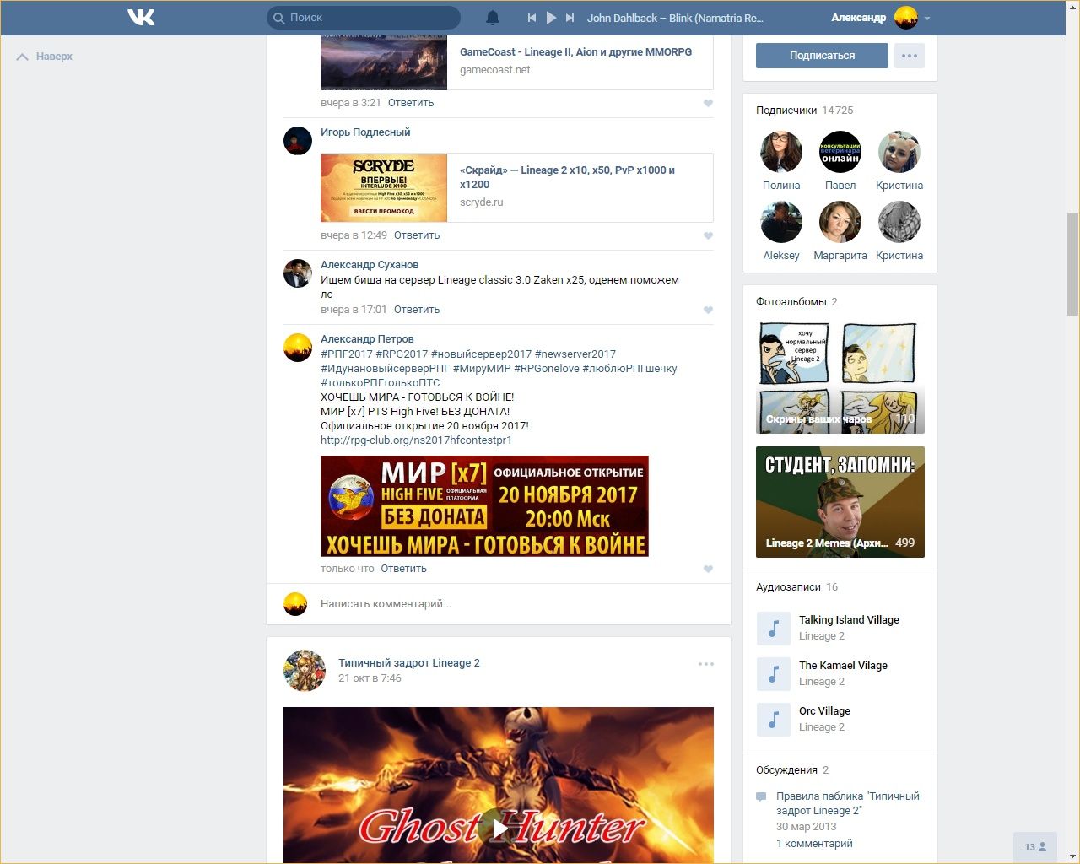Play Talking Island Village audio icon
Viewport: 1080px width, 864px height.
(x=774, y=629)
